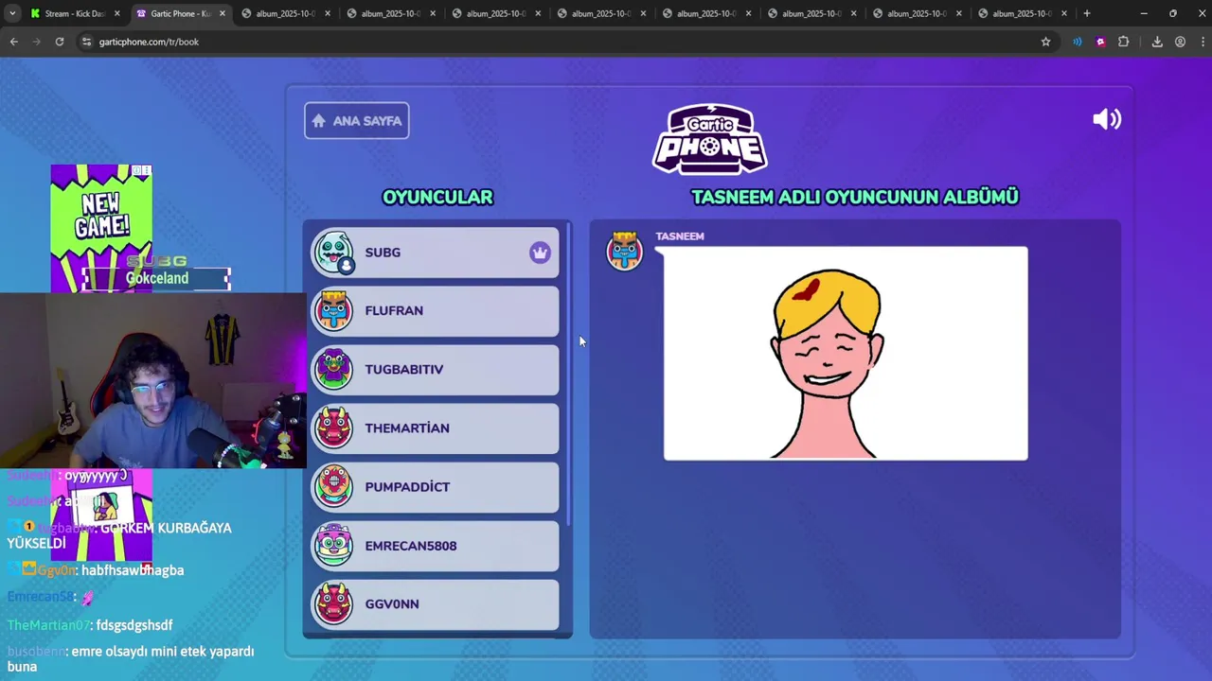Click chat message 'emre olsaydı mini etek yapardı buna'
1212x681 pixels.
coord(132,658)
